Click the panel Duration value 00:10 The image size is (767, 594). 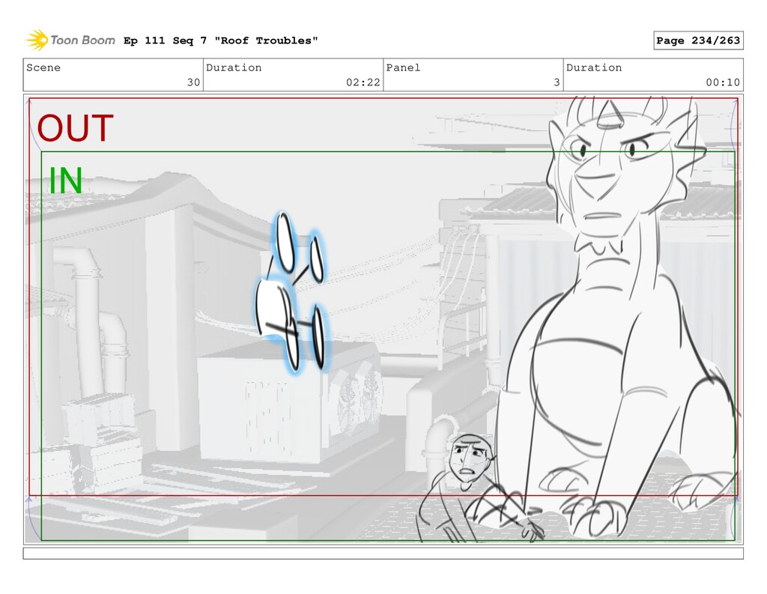pos(723,82)
